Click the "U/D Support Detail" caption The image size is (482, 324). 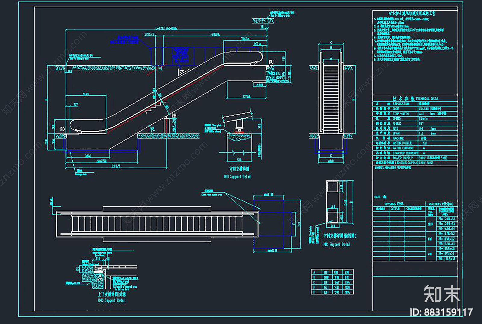tap(111, 300)
